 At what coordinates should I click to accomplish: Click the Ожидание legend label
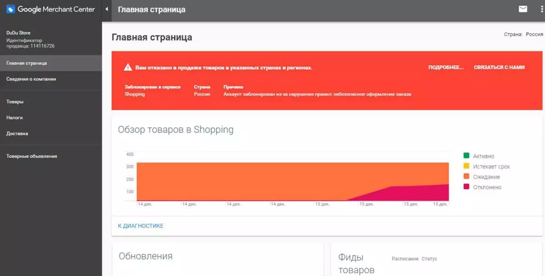(486, 177)
